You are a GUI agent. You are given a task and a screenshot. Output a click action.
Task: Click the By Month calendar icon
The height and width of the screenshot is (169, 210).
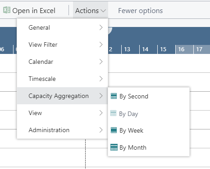point(114,147)
